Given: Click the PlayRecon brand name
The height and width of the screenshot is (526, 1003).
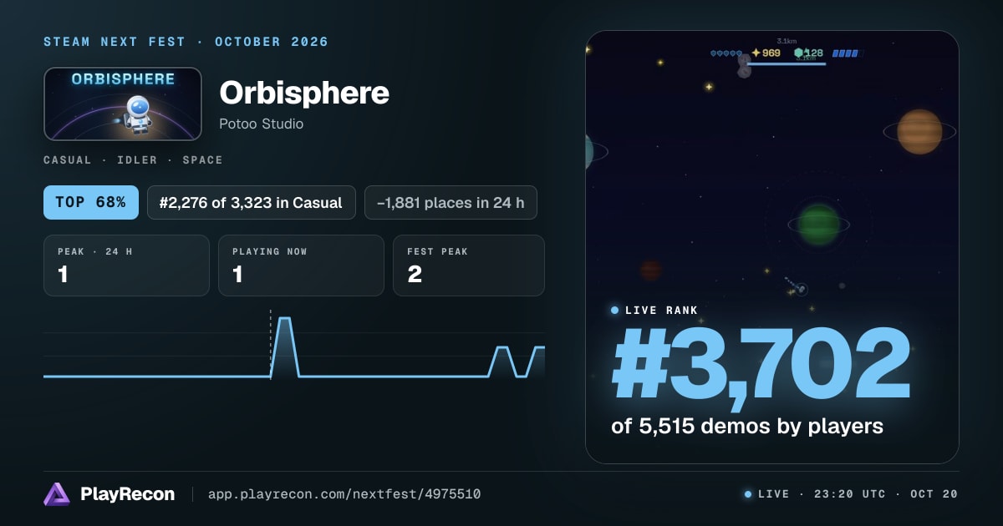Looking at the screenshot, I should (127, 494).
